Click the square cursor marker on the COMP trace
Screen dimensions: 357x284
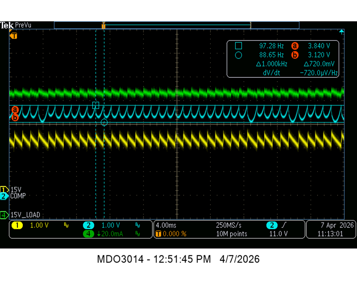[96, 105]
